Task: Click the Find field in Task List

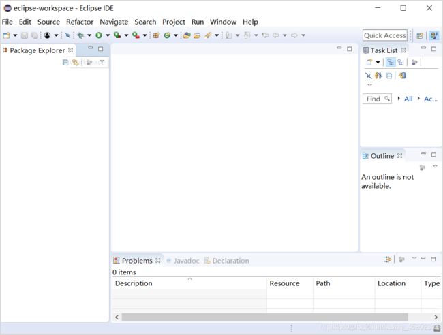Action: [377, 99]
